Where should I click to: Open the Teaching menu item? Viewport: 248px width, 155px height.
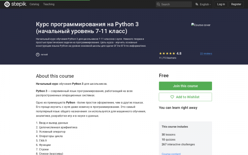click(x=49, y=4)
